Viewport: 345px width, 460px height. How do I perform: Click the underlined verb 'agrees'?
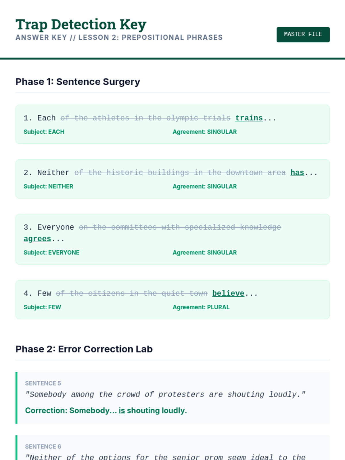[x=37, y=239]
